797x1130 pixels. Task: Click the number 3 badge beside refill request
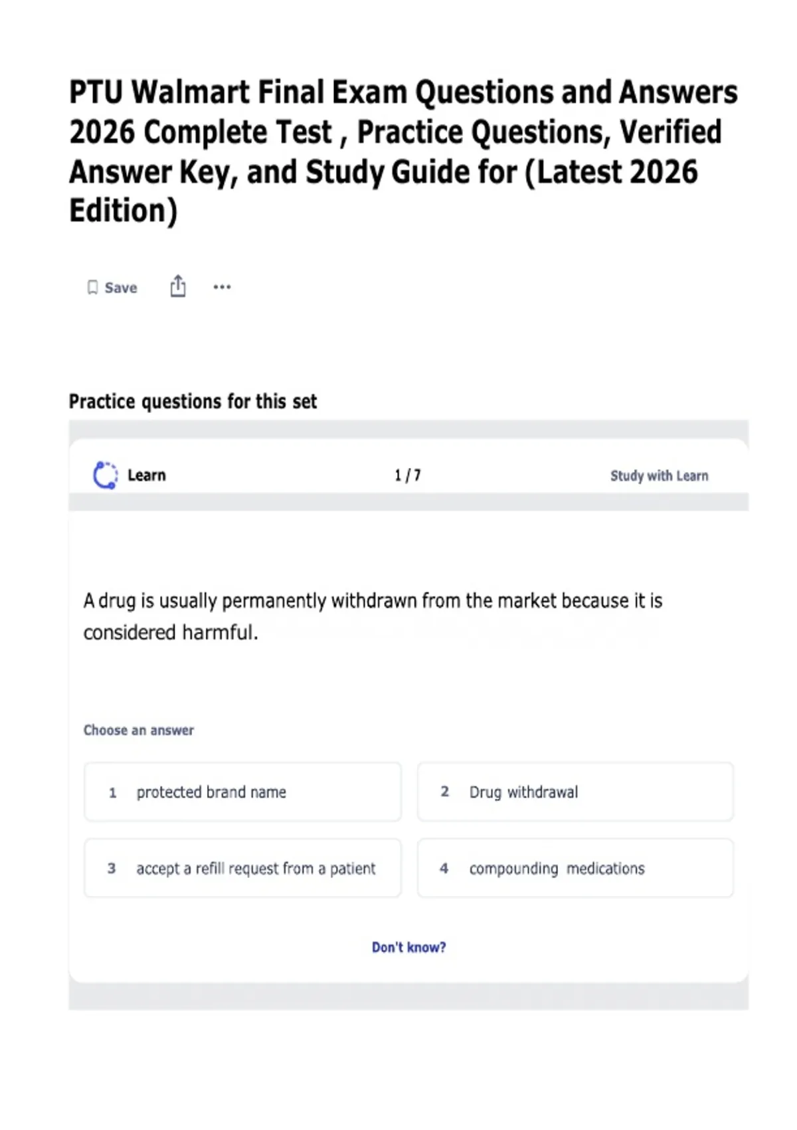point(112,868)
